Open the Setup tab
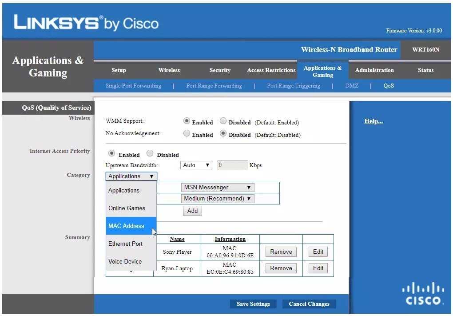The image size is (453, 316). click(119, 70)
